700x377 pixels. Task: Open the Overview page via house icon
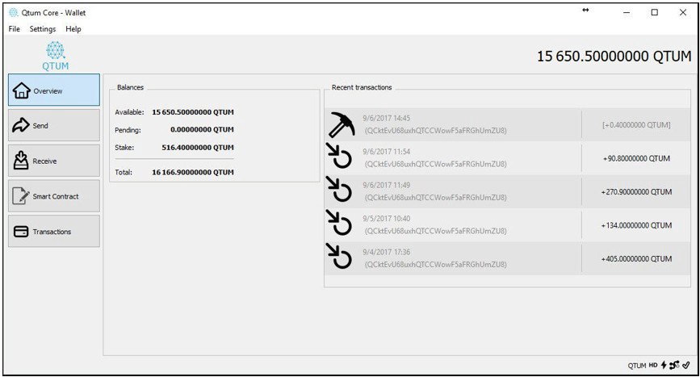tap(22, 90)
